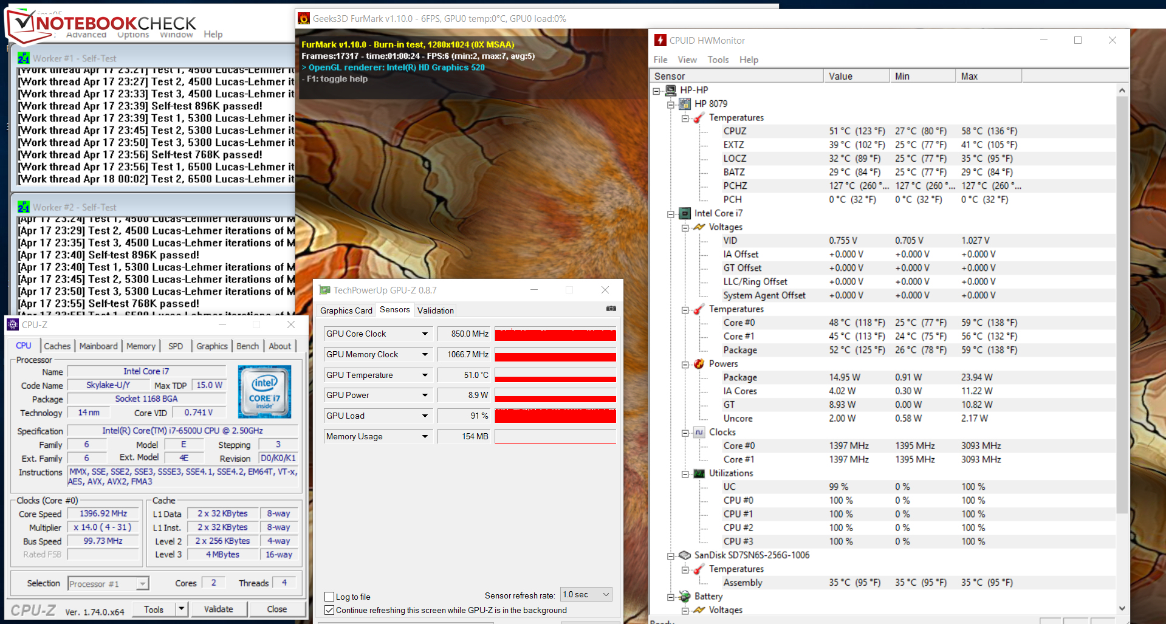Click the graph icon beside Utilizations
Viewport: 1166px width, 624px height.
[x=699, y=473]
